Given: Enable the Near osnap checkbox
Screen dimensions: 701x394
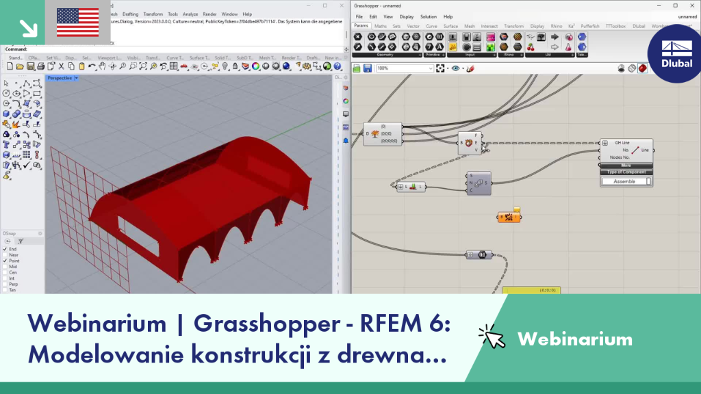Looking at the screenshot, I should pos(5,254).
